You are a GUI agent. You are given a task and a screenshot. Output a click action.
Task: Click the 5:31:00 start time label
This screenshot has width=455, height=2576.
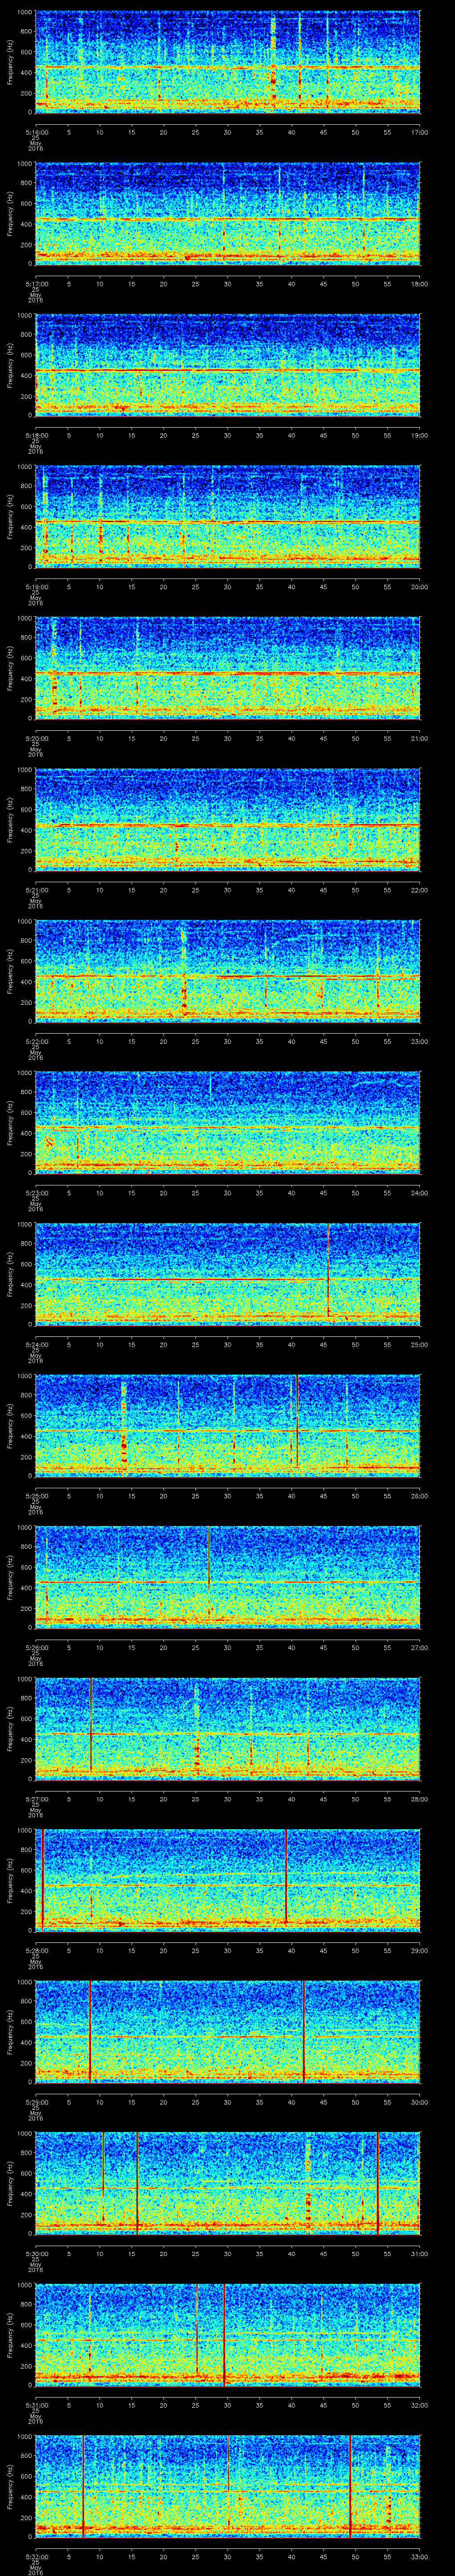36,2404
